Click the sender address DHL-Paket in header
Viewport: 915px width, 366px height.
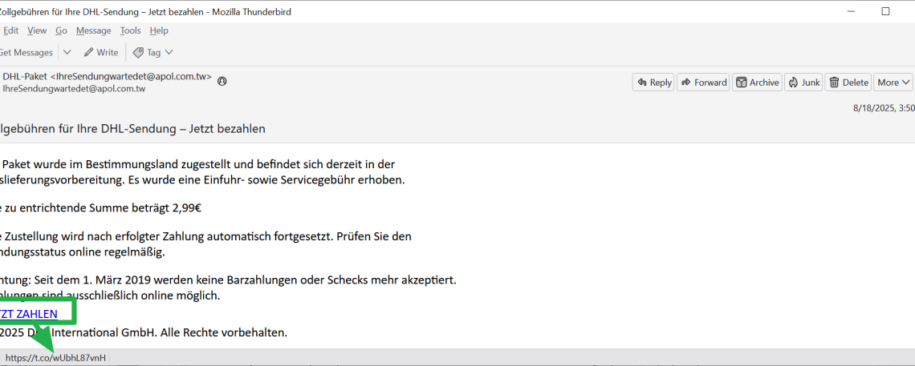(x=107, y=77)
